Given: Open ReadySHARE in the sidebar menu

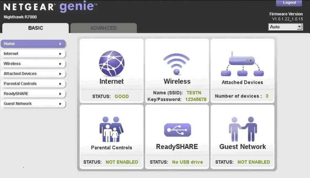Looking at the screenshot, I should [33, 93].
